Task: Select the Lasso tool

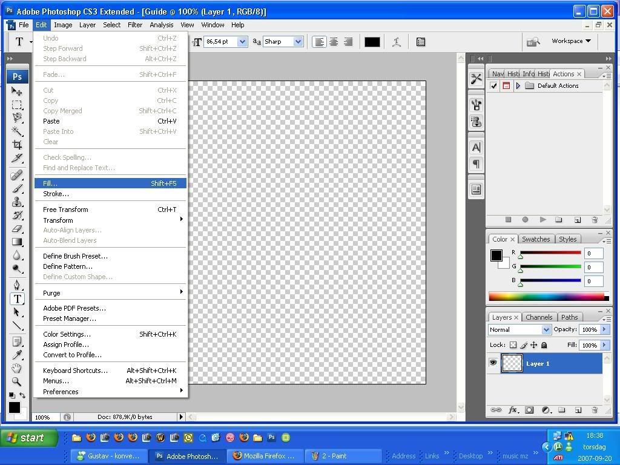Action: coord(16,118)
